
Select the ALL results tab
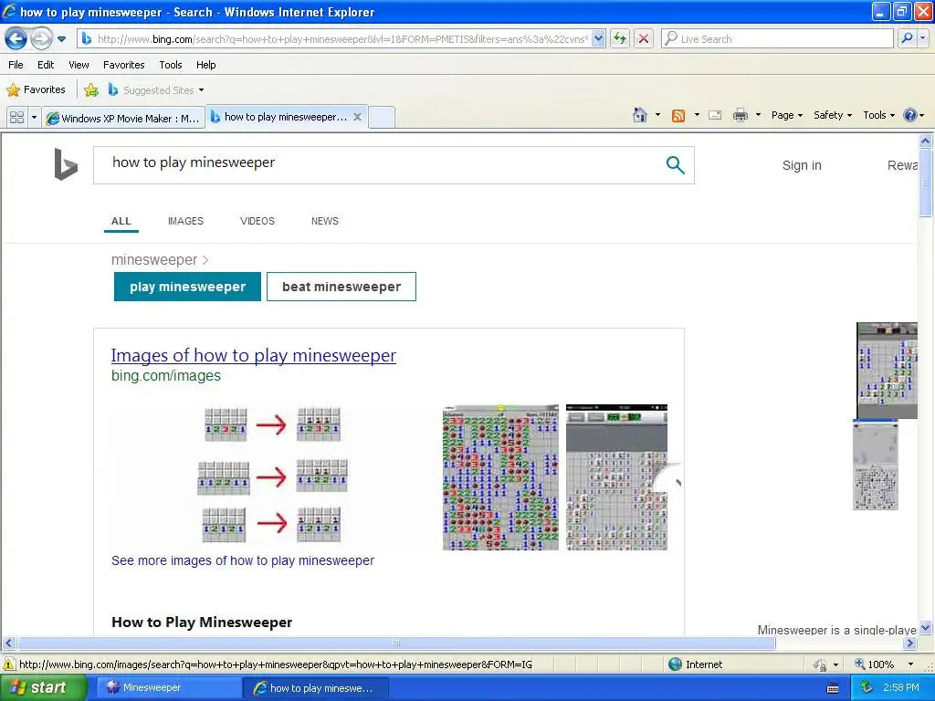coord(121,221)
